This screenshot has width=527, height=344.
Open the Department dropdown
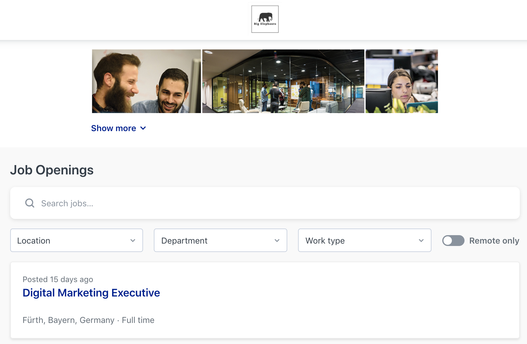pos(221,240)
